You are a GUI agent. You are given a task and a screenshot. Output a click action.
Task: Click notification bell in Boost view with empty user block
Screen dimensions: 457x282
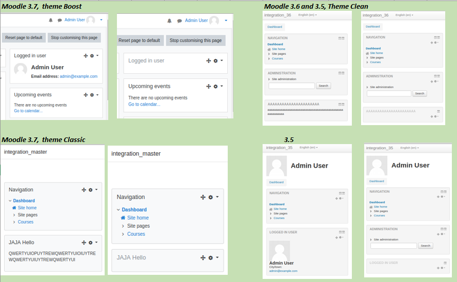[169, 21]
